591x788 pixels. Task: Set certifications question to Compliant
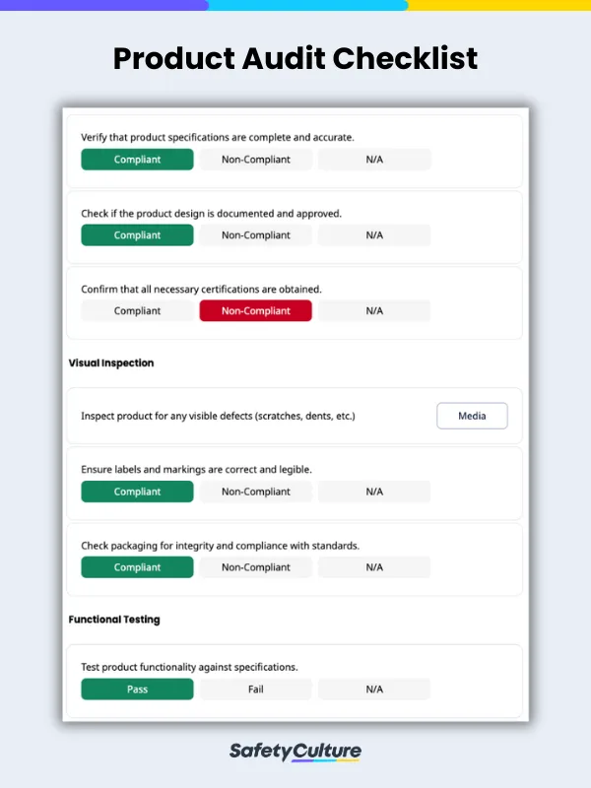(x=137, y=311)
